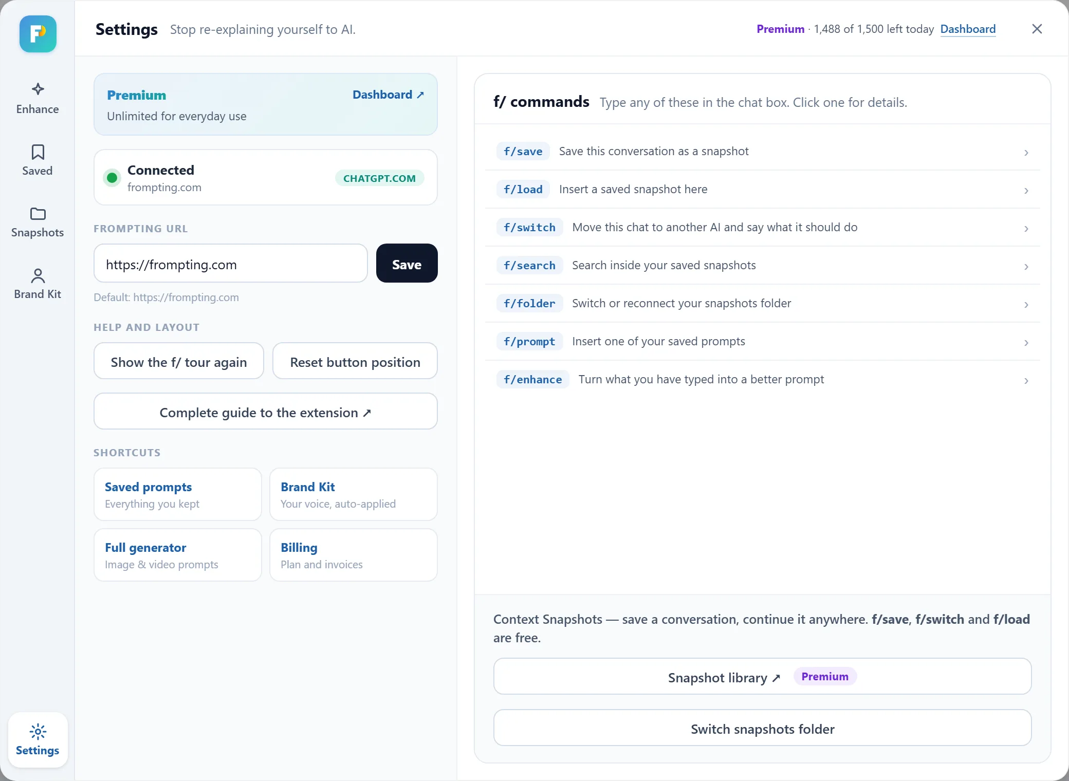
Task: Focus the Frompting URL input field
Action: 231,263
